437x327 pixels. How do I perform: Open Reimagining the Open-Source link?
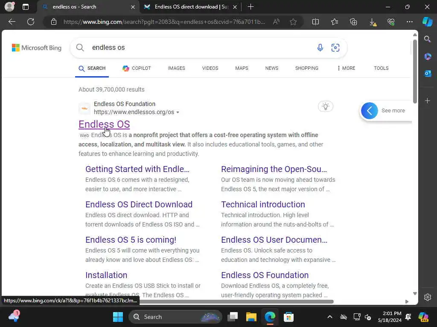(x=274, y=169)
